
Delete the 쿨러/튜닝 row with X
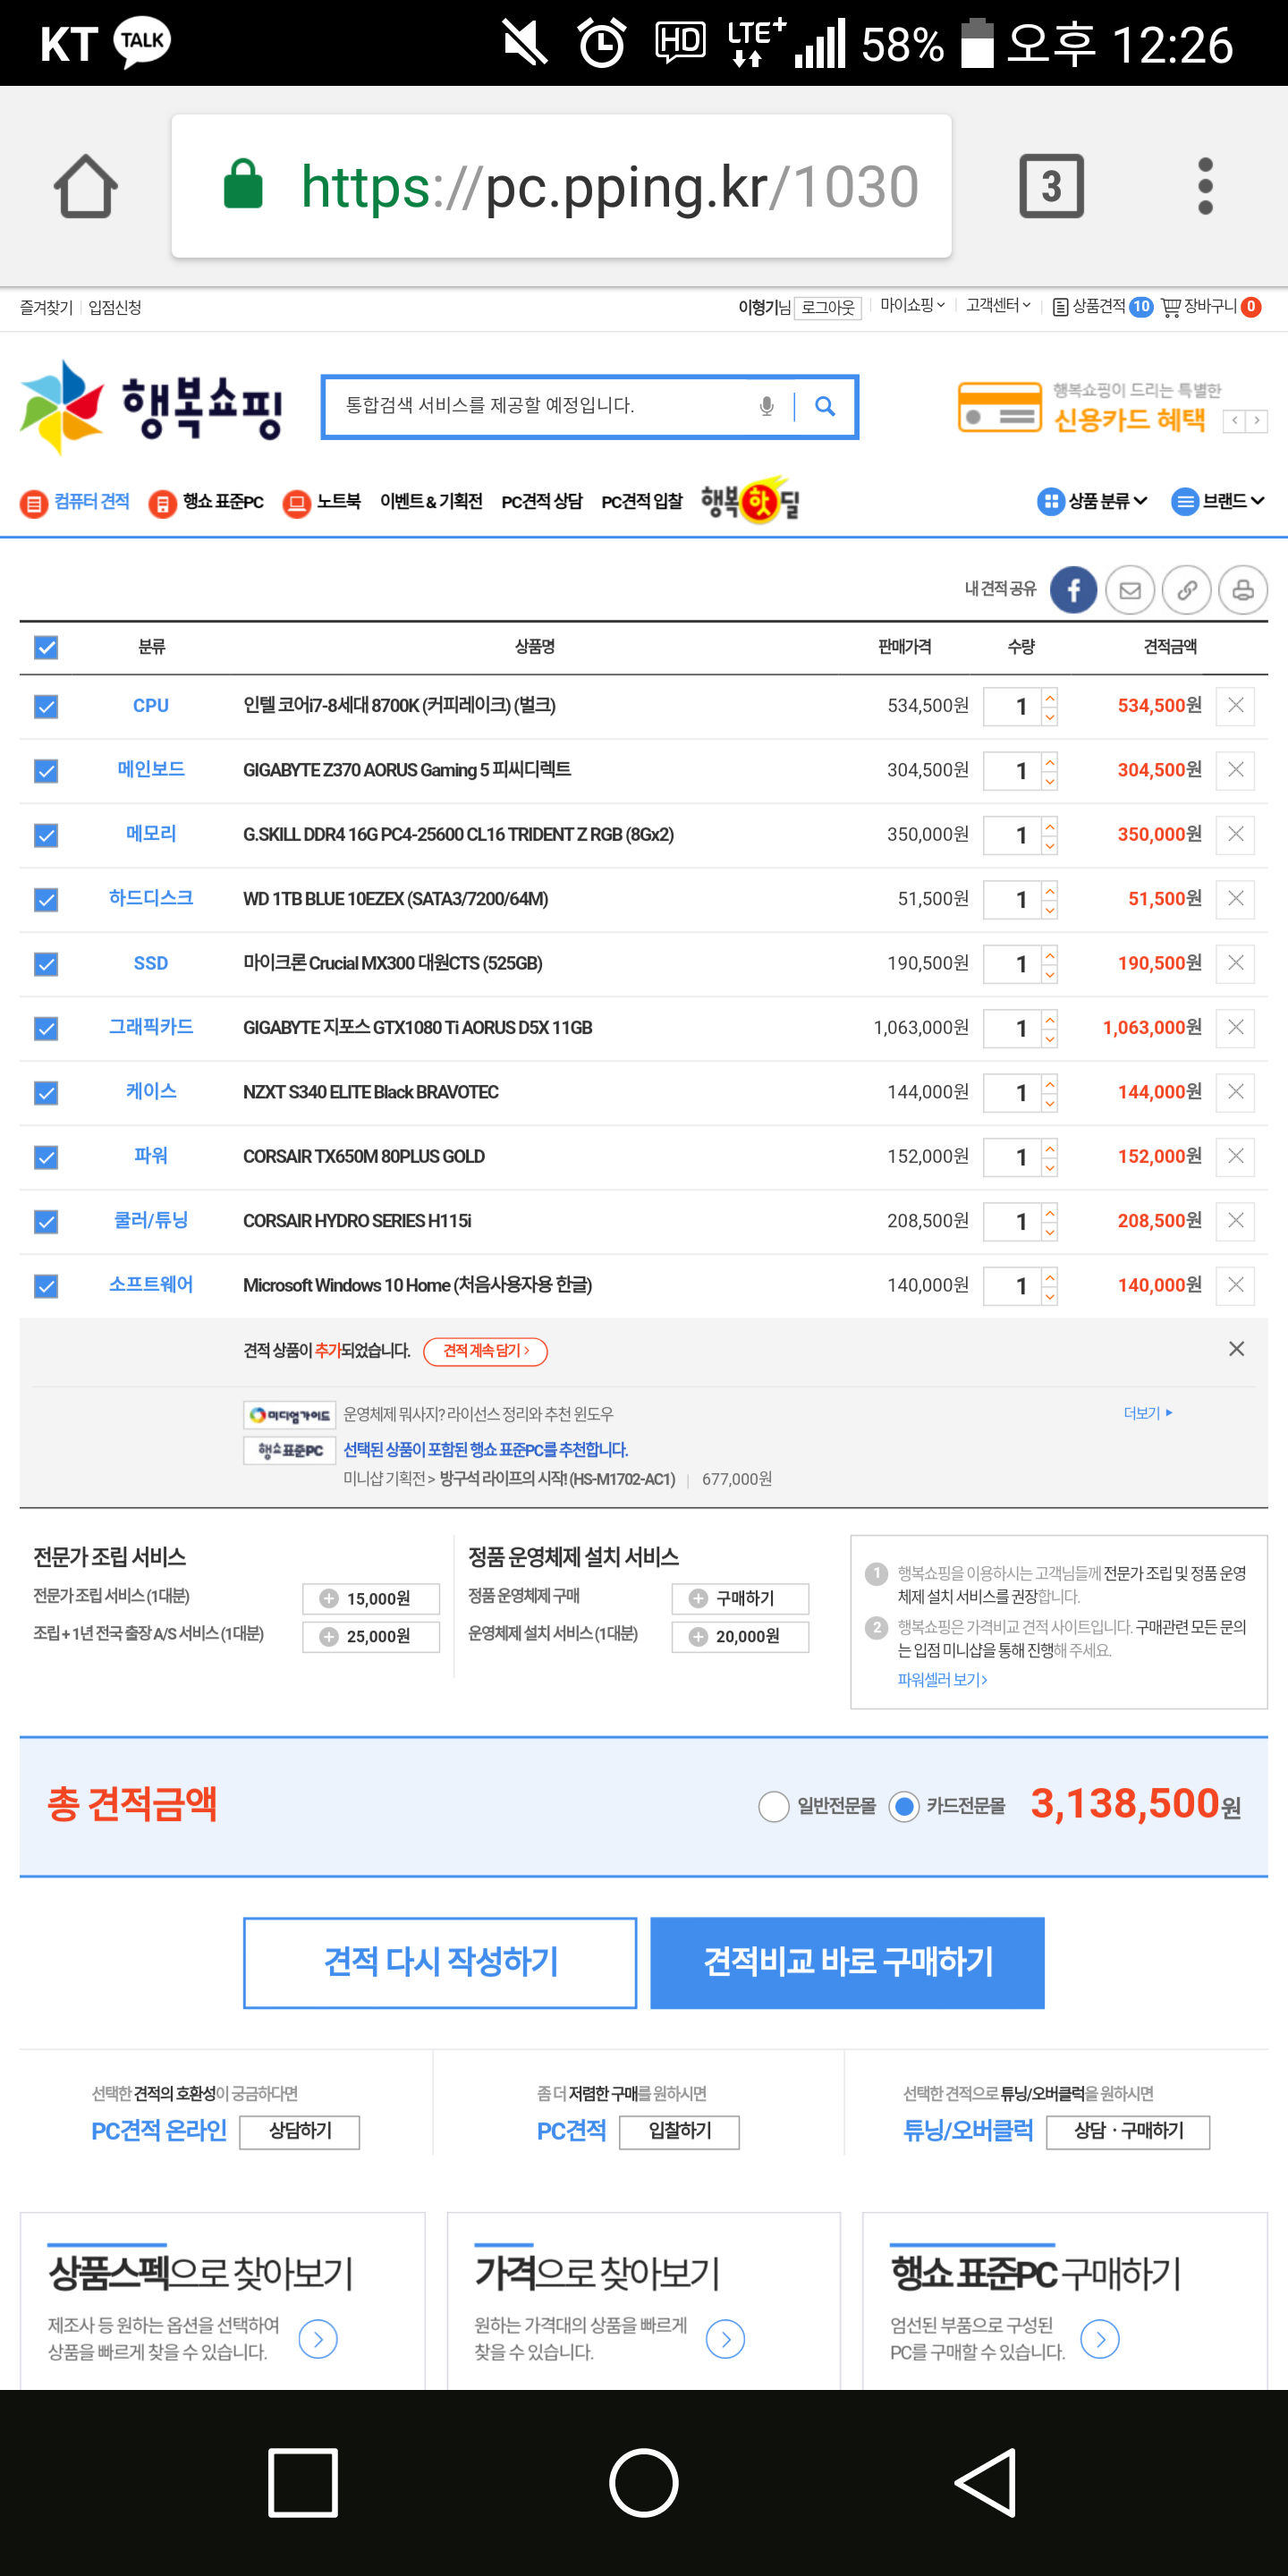coord(1236,1221)
